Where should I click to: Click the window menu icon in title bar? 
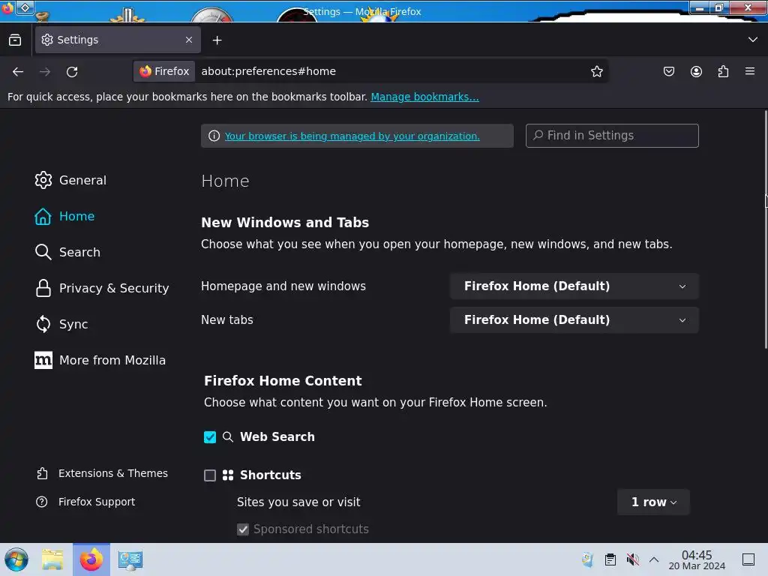(7, 7)
